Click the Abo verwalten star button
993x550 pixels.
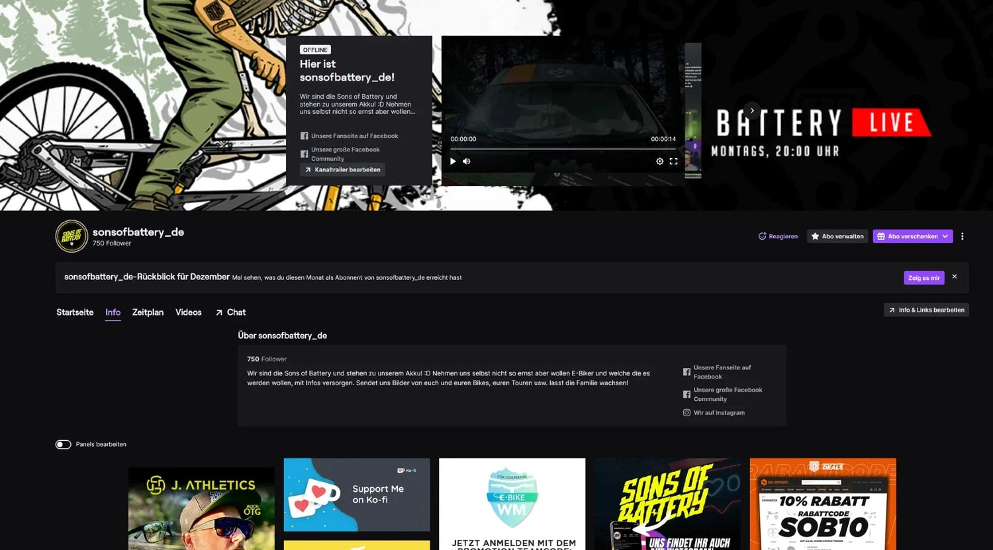pos(837,236)
